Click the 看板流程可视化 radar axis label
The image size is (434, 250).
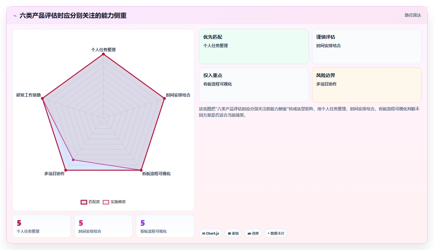click(x=156, y=174)
